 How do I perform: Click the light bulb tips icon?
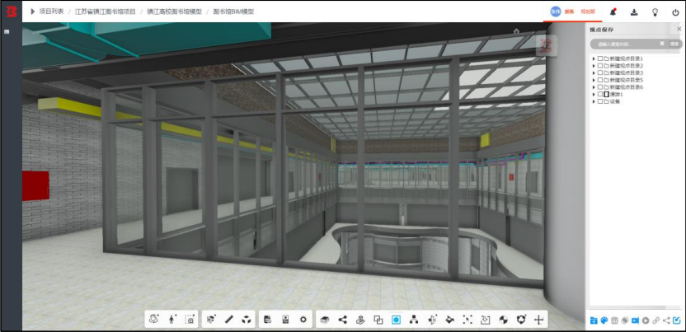(655, 12)
